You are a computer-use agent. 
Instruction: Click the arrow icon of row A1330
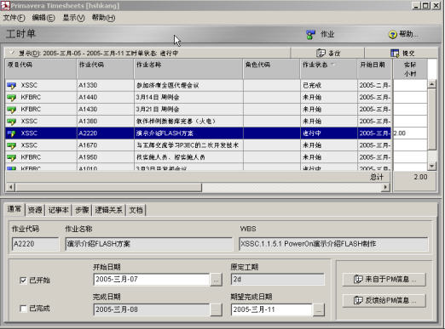pos(12,85)
